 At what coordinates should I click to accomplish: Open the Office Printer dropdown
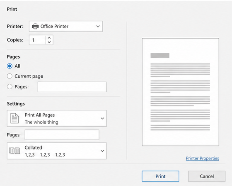coord(66,27)
